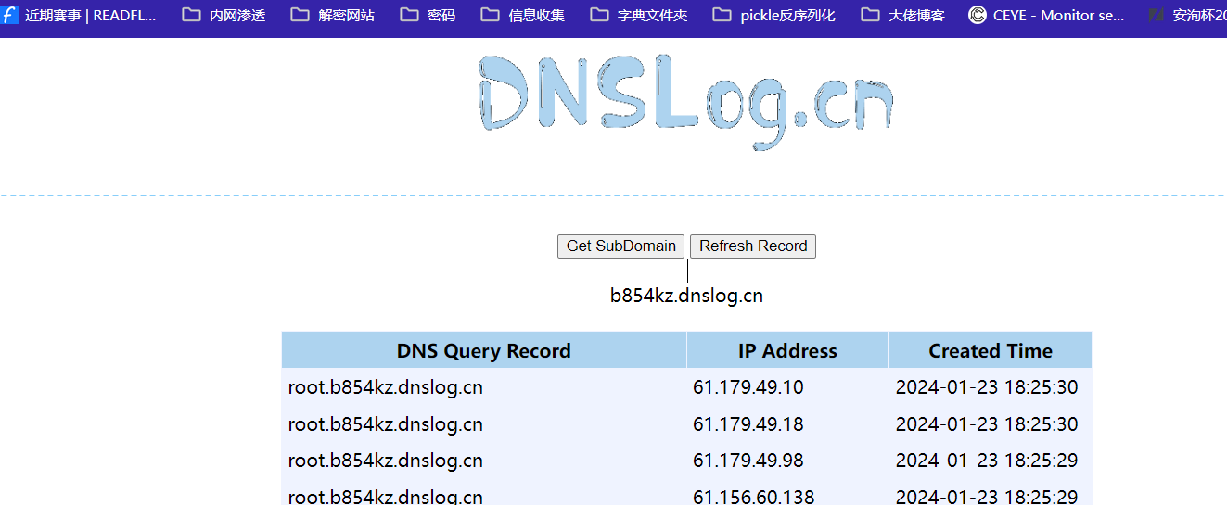
Task: Select the created time for IP 61.179.49.10
Action: tap(987, 387)
